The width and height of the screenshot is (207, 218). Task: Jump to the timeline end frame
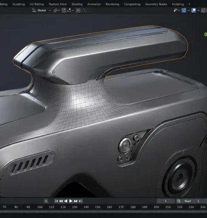(x=81, y=201)
